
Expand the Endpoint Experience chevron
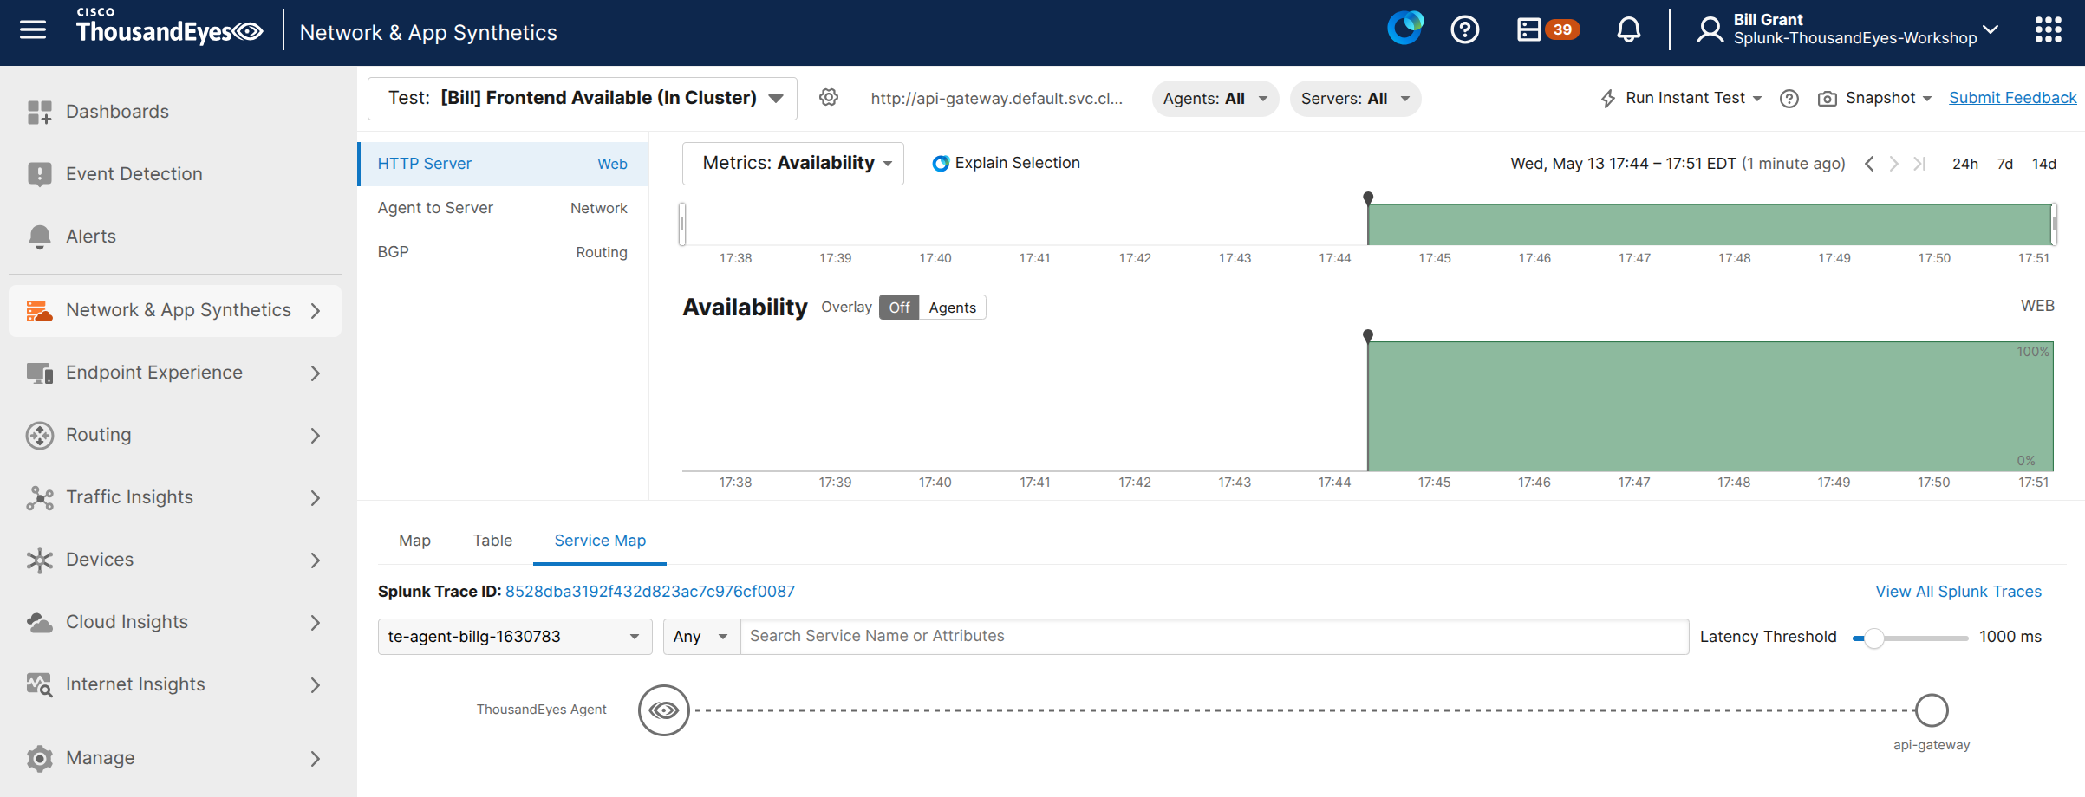point(316,373)
